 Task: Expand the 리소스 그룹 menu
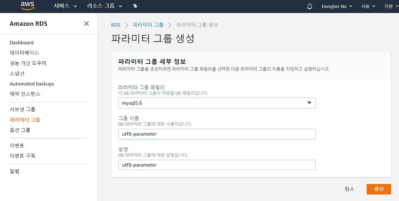(105, 6)
